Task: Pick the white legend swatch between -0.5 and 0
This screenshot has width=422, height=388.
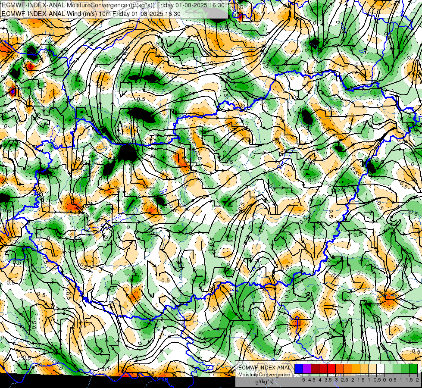Action: pos(381,369)
